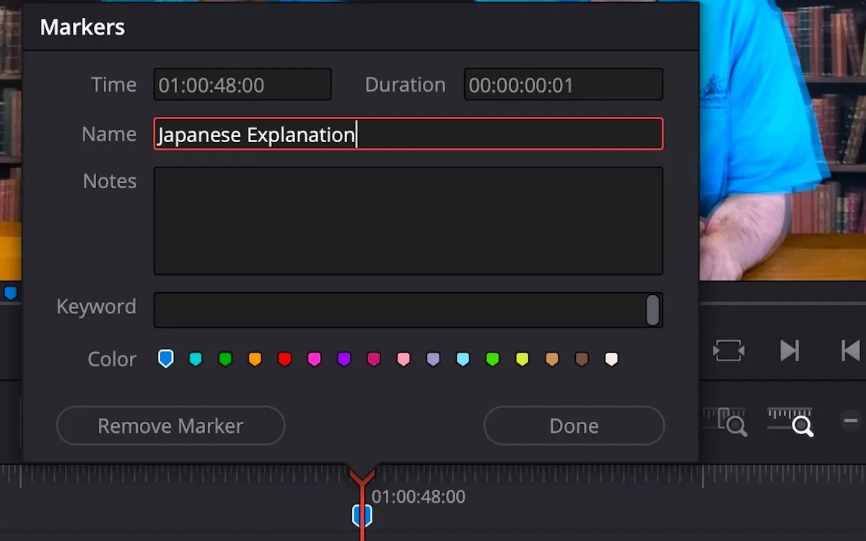Image resolution: width=866 pixels, height=541 pixels.
Task: Toggle the loop playback icon
Action: 729,350
